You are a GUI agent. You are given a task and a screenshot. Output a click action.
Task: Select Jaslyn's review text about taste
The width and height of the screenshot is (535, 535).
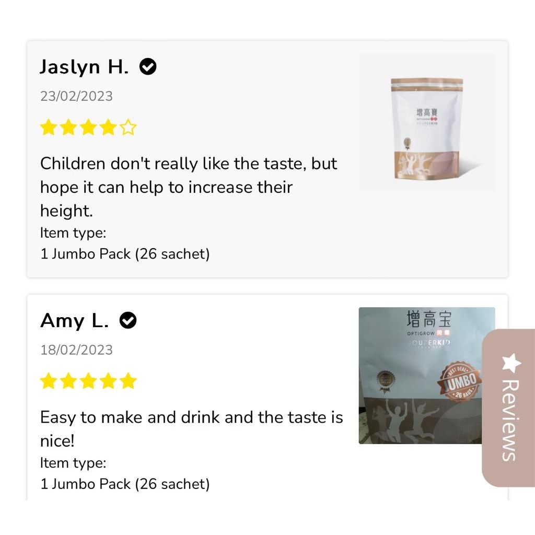point(189,187)
